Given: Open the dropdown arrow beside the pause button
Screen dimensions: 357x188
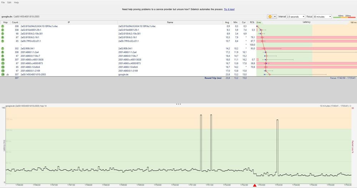Looking at the screenshot, I should [275, 17].
